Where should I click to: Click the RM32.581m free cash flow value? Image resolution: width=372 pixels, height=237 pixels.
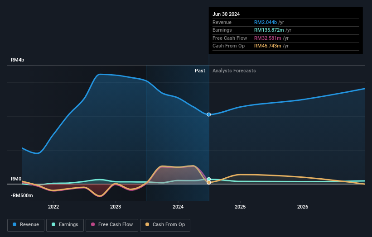pos(268,38)
